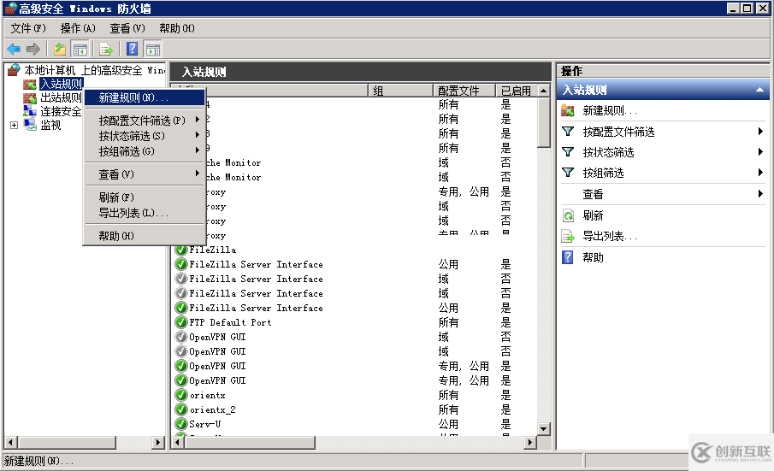Choose 导出列表(L)... in the context menu
This screenshot has height=471, width=774.
point(145,213)
